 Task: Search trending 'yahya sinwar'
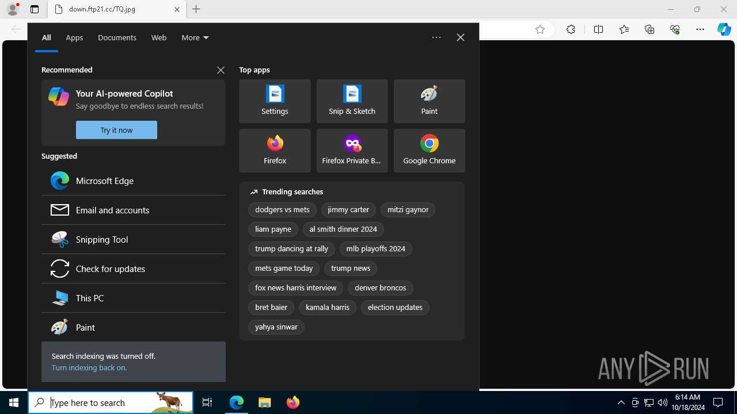tap(276, 327)
